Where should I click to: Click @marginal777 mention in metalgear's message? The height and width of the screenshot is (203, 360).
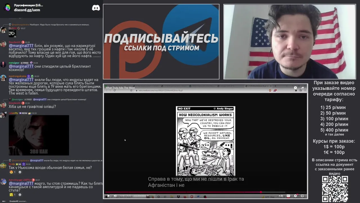click(x=21, y=67)
